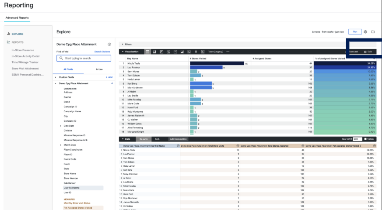382x210 pixels.
Task: Select the line chart visualization icon
Action: (175, 52)
